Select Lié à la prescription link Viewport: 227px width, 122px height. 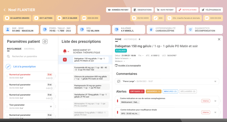[x=25, y=67]
